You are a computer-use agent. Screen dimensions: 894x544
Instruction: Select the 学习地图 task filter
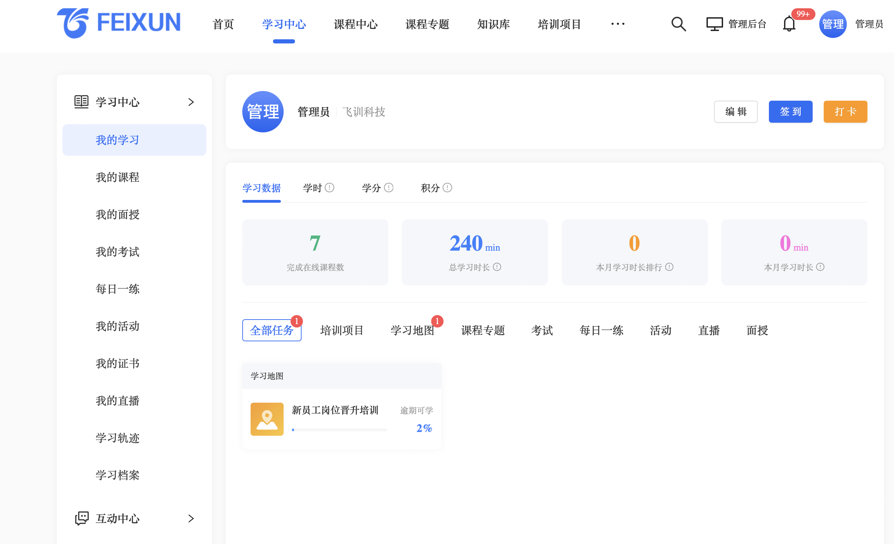pos(413,330)
